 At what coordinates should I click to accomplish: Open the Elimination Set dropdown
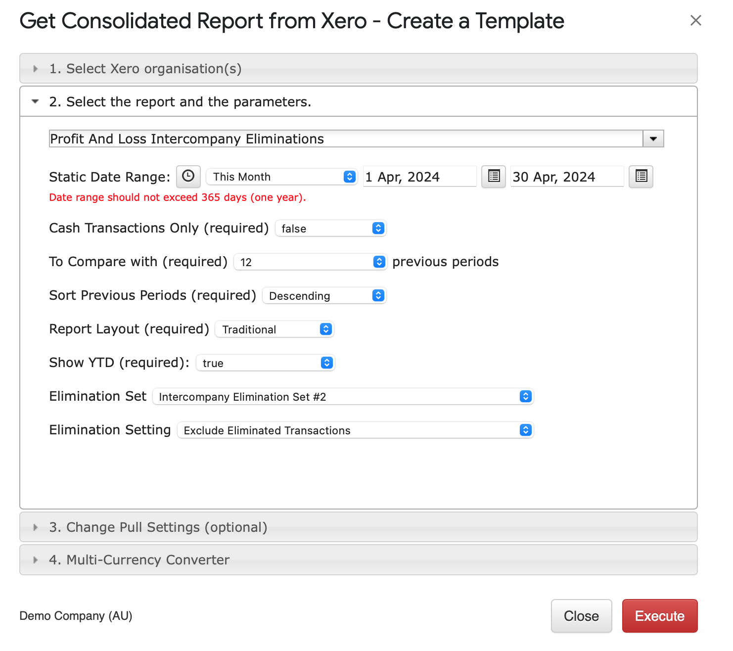(x=343, y=397)
